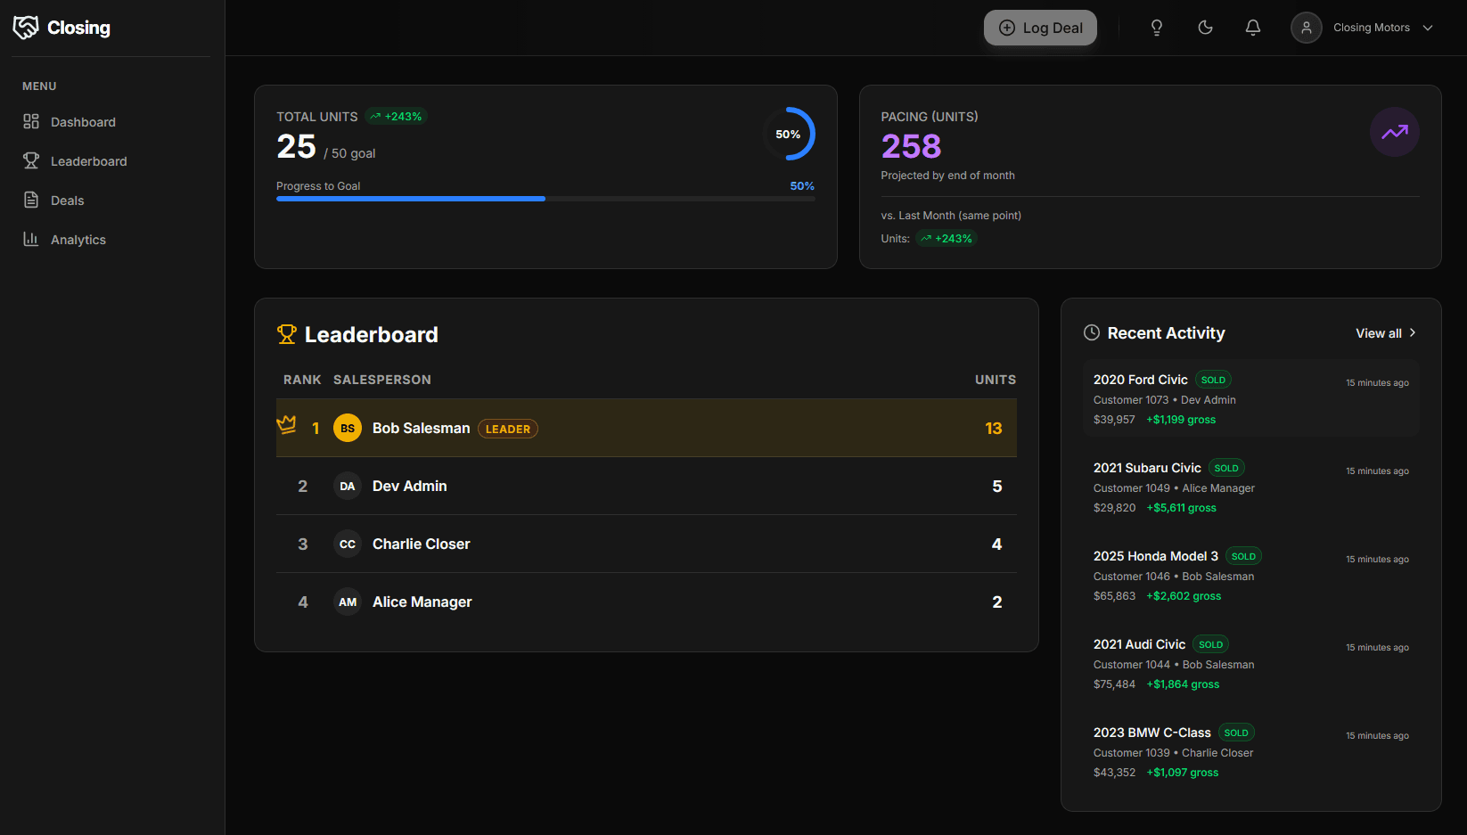Open the +243% badge on Total Units
This screenshot has height=835, width=1467.
coord(396,116)
